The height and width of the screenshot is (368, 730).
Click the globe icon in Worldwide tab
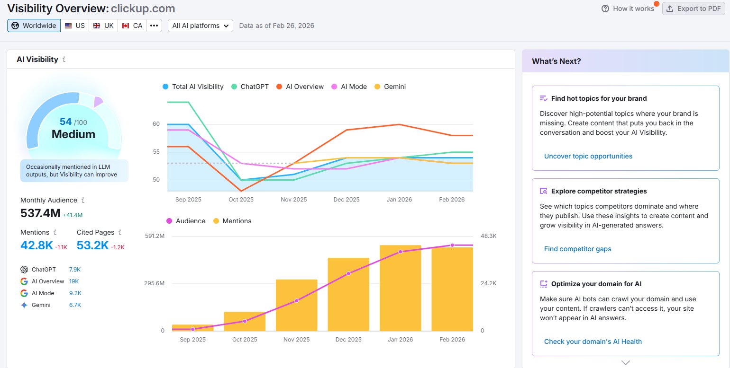[x=15, y=26]
